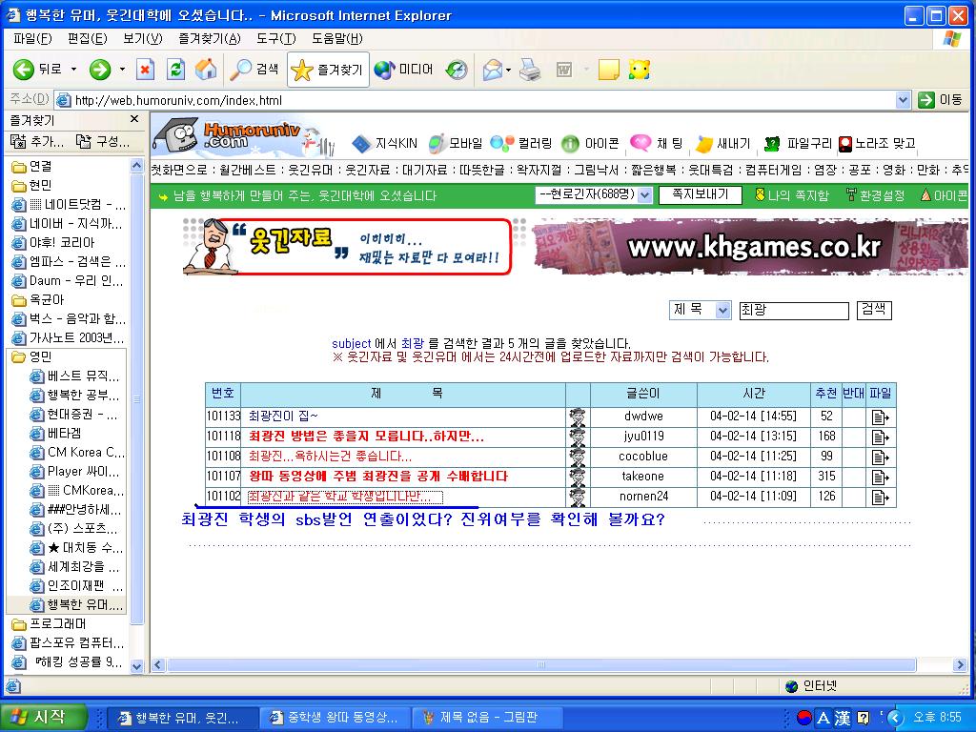Image resolution: width=976 pixels, height=732 pixels.
Task: Print the page with the printer icon
Action: click(530, 69)
